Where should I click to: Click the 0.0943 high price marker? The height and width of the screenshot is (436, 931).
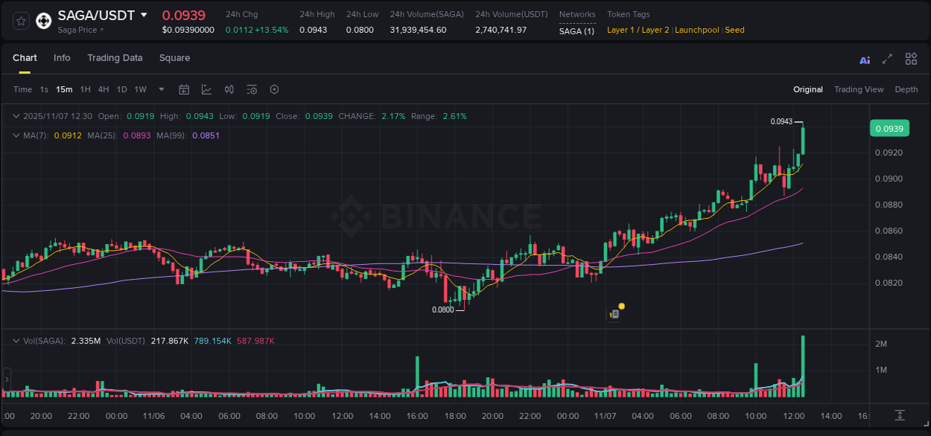click(781, 121)
